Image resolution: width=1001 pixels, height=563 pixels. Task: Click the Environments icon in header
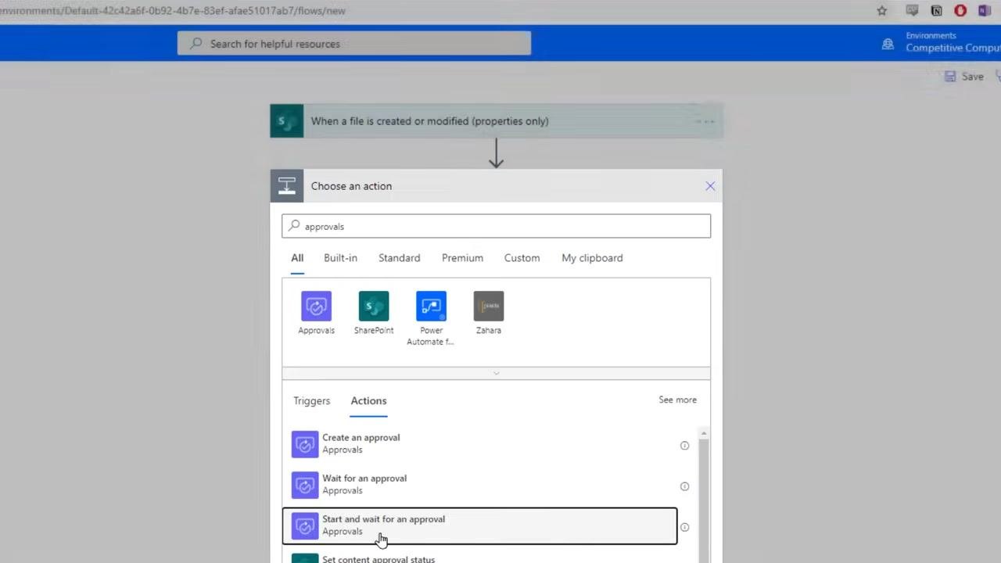pyautogui.click(x=888, y=44)
